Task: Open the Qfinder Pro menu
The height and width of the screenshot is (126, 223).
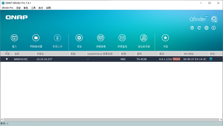Action: (x=8, y=8)
